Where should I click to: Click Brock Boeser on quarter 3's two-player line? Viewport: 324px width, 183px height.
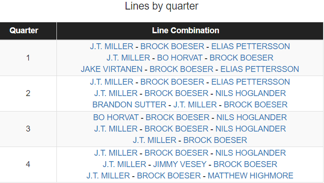pos(215,140)
